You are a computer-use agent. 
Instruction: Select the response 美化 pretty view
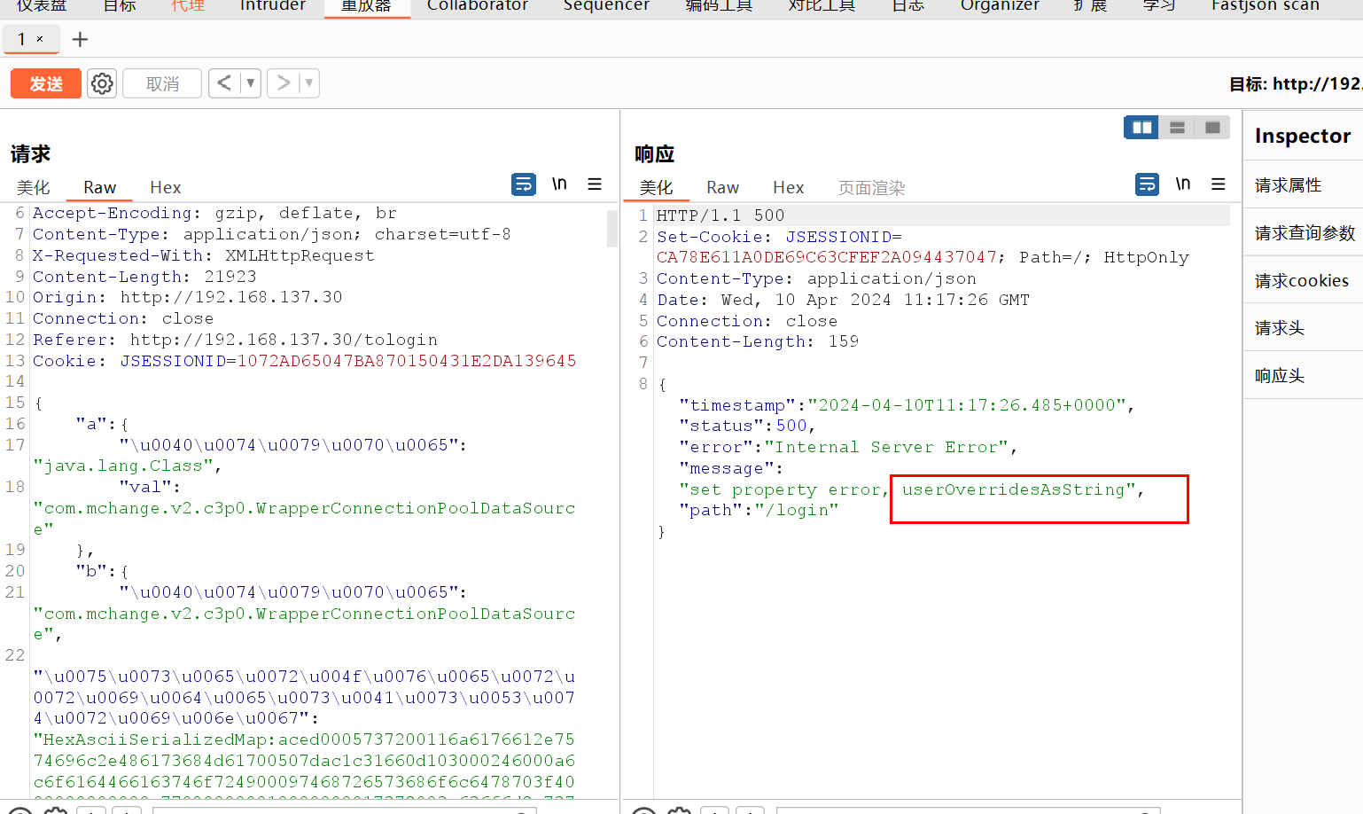tap(657, 187)
